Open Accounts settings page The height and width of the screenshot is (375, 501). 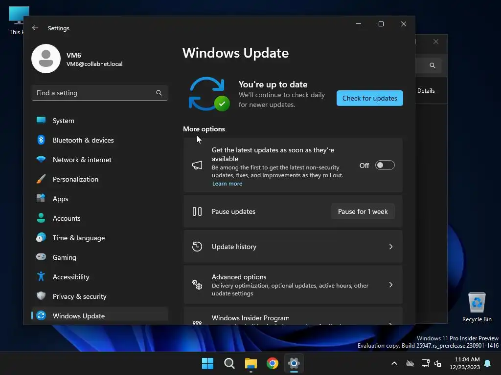coord(100,218)
